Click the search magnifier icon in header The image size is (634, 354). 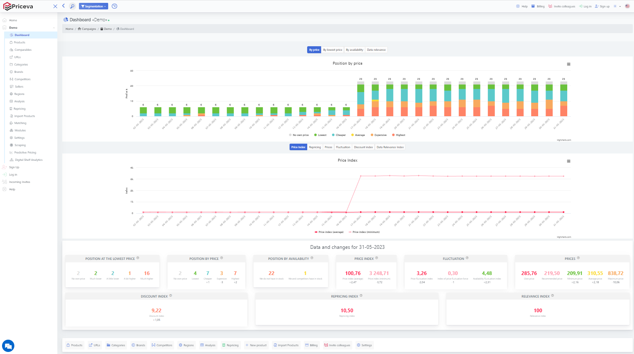72,6
